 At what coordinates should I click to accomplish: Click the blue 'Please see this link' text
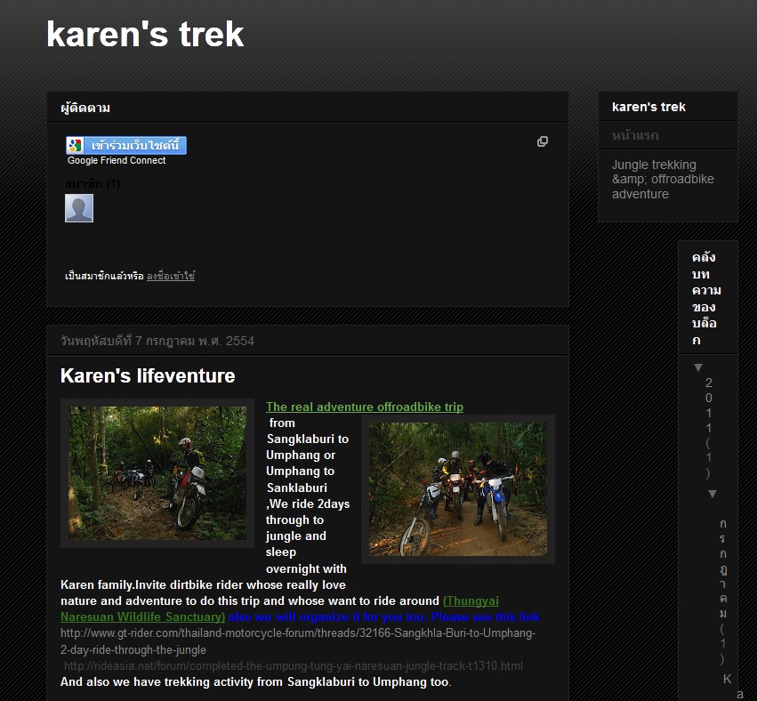click(485, 617)
